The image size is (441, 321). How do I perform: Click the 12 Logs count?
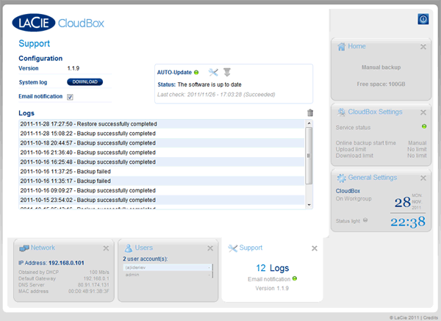[x=272, y=268]
